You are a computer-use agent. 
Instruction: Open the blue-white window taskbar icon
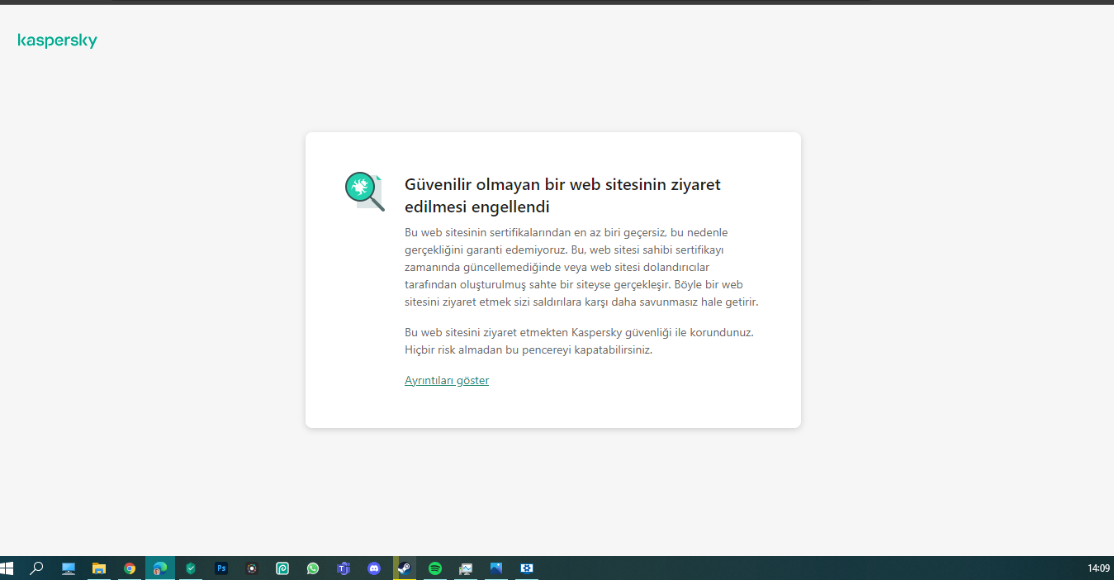coord(527,568)
